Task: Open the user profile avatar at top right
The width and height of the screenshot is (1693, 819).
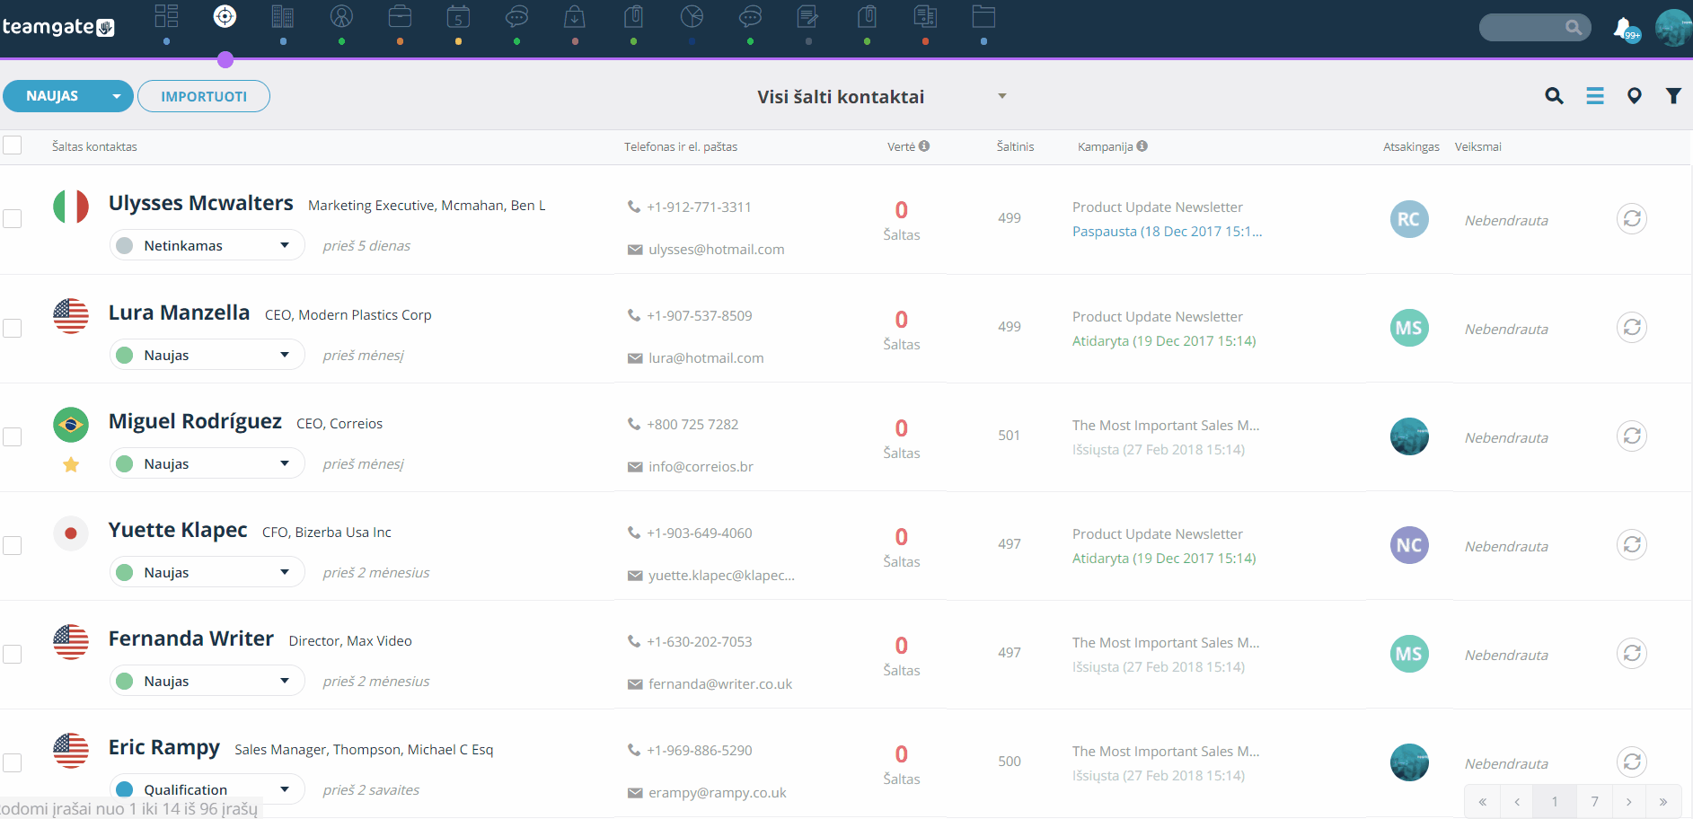Action: [1673, 28]
